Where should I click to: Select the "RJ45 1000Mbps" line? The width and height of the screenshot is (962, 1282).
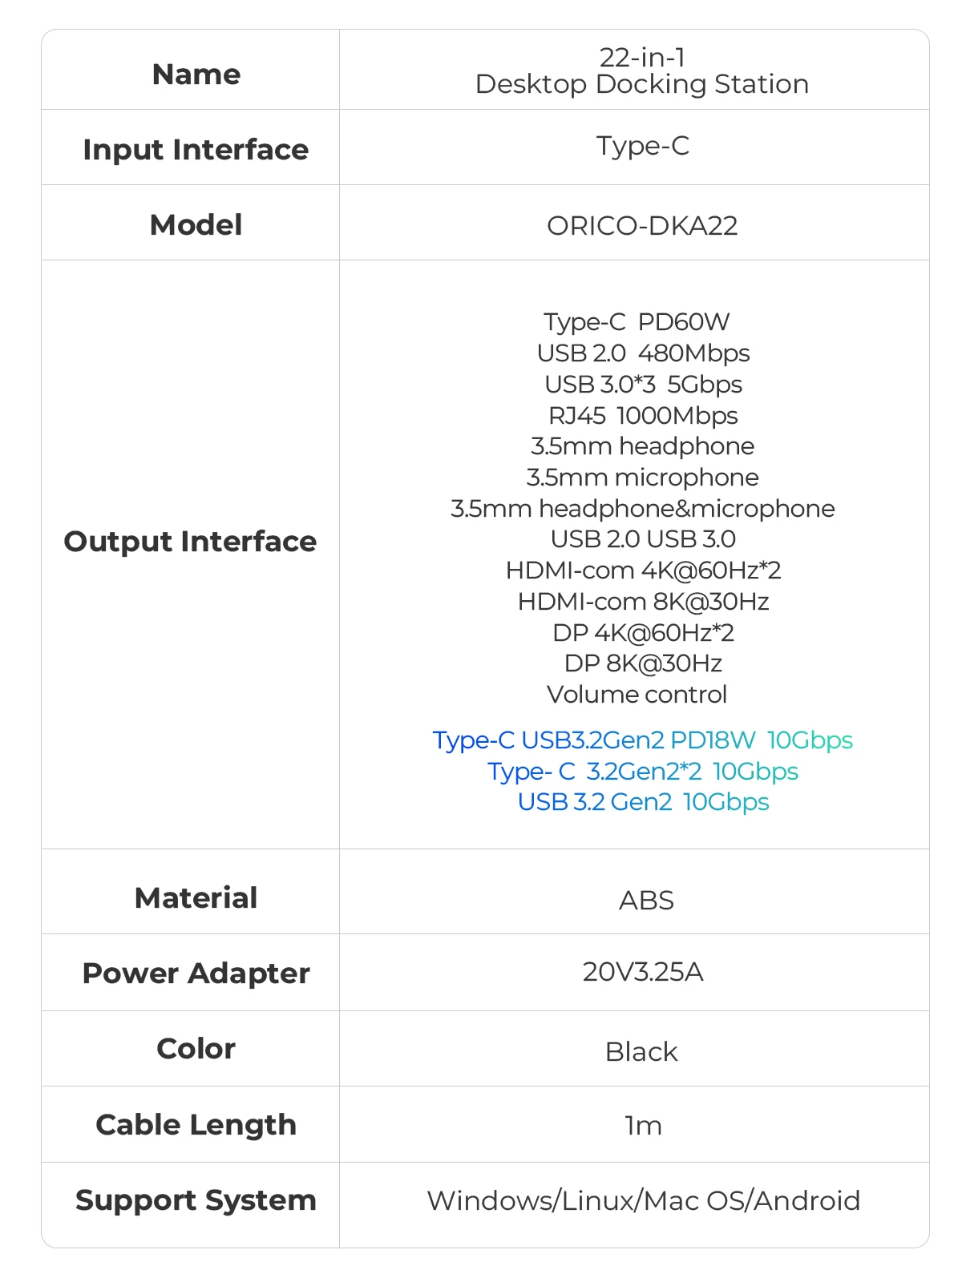pos(643,416)
